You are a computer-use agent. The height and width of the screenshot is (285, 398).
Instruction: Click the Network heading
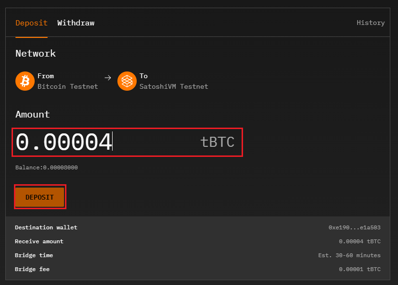(36, 53)
